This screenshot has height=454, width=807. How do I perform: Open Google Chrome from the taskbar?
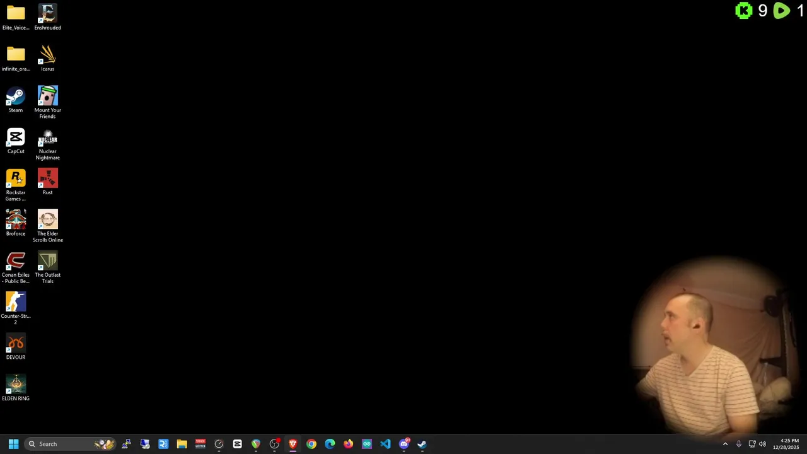tap(311, 444)
